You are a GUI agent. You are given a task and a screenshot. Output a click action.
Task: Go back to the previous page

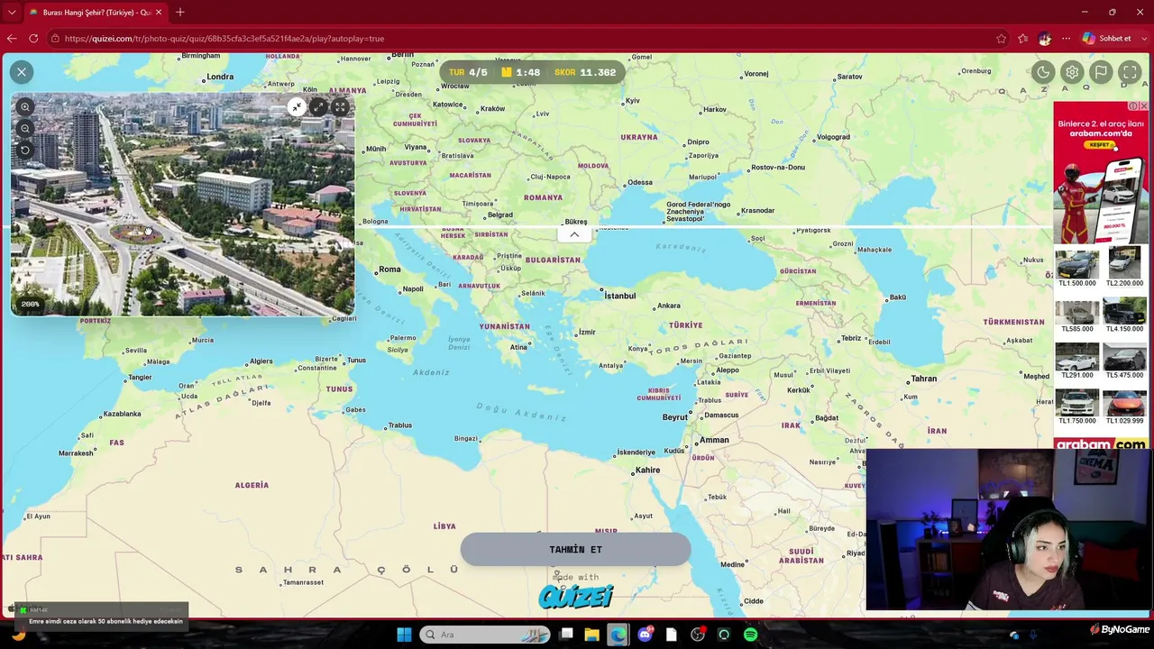(12, 39)
